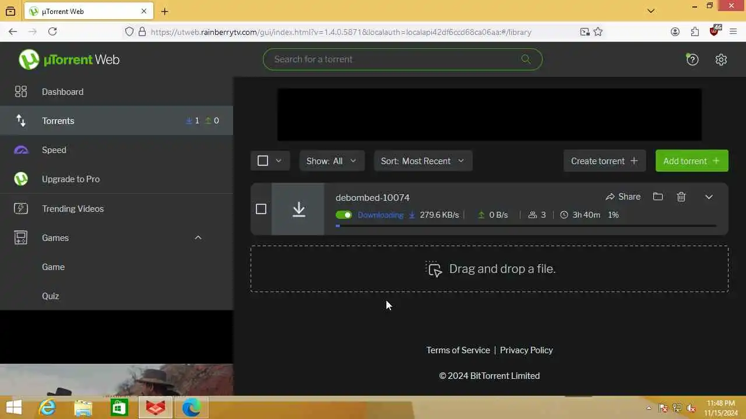
Task: Click the muted volume tray icon
Action: pyautogui.click(x=691, y=408)
